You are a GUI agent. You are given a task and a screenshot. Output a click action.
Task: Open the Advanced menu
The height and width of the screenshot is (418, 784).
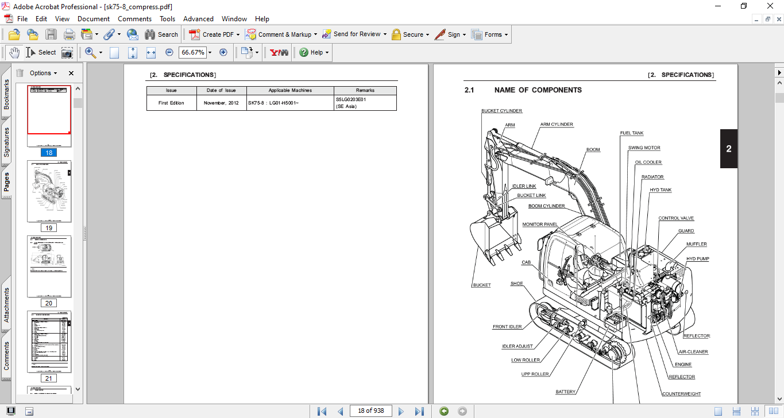click(198, 19)
